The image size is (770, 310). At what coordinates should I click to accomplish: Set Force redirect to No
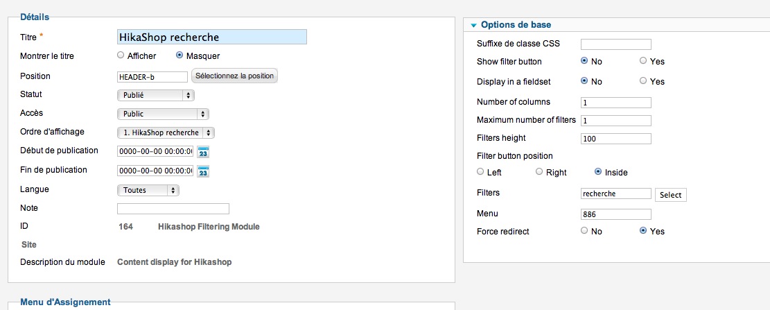[x=584, y=230]
